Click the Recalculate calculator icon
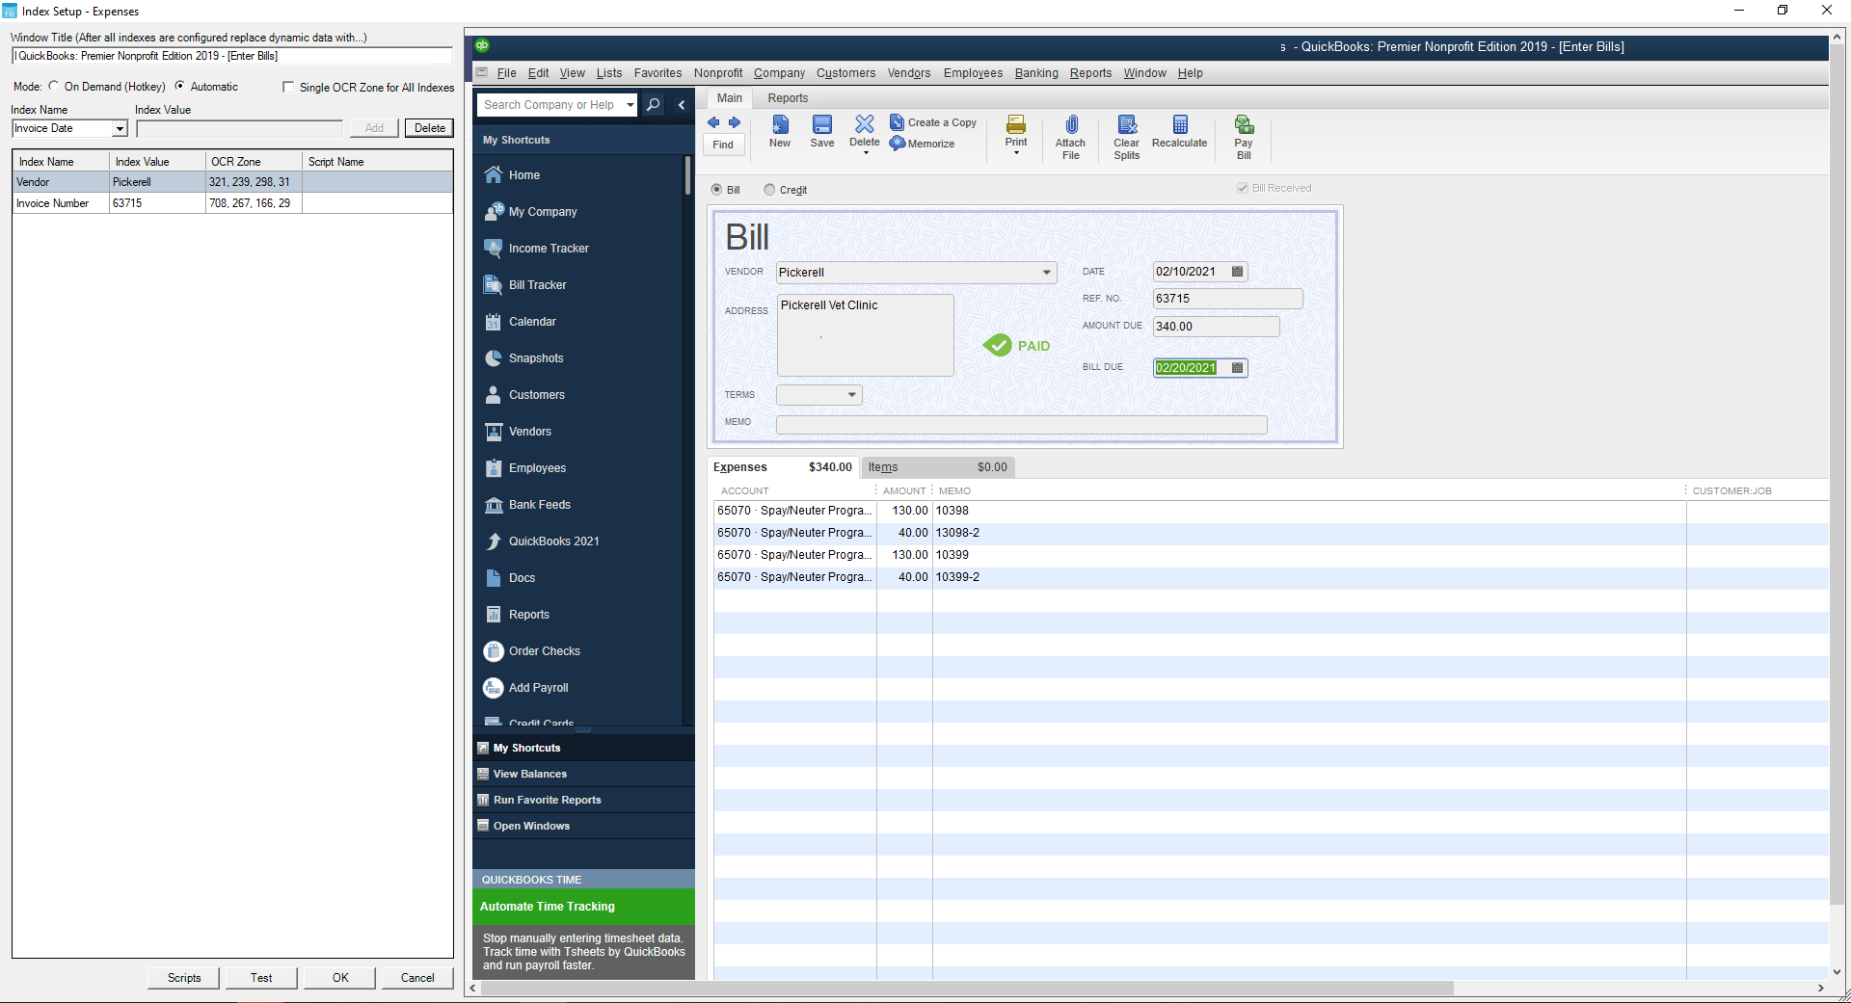 pyautogui.click(x=1180, y=124)
